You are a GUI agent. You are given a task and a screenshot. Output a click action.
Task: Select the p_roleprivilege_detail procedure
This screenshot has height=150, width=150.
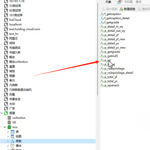point(117,73)
